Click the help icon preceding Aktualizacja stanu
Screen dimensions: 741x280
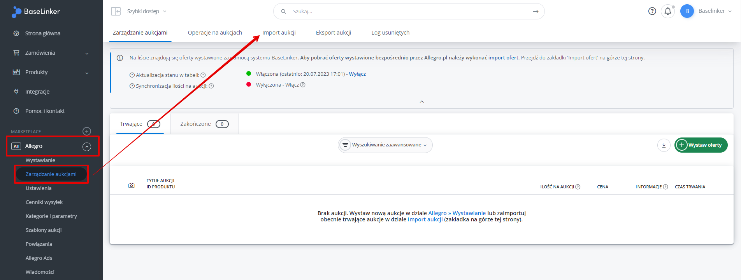(x=132, y=75)
